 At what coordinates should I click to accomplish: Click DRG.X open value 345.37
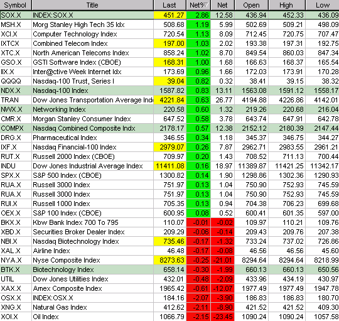coord(252,138)
